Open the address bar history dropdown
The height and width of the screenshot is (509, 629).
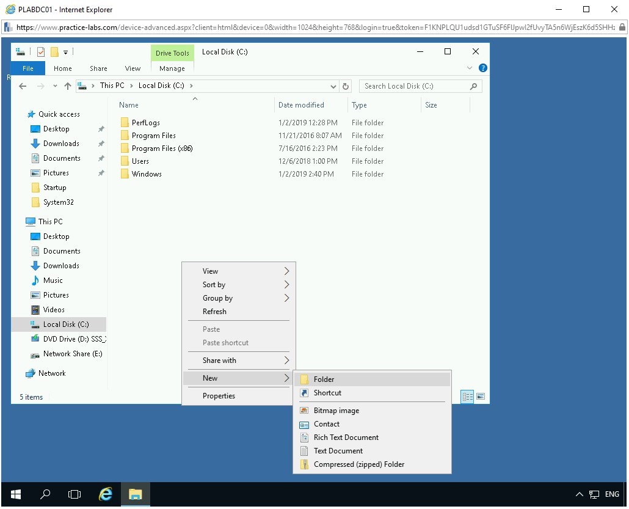pos(333,86)
